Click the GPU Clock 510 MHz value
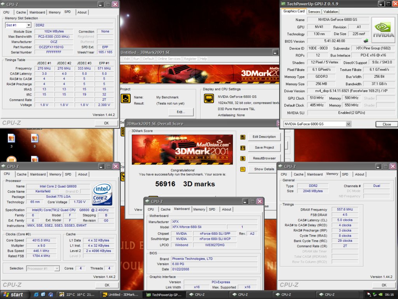This screenshot has height=299, width=398. click(316, 98)
